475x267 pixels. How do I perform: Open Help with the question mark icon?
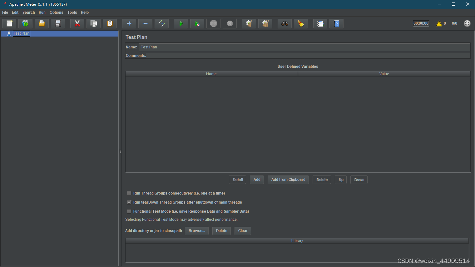[336, 23]
